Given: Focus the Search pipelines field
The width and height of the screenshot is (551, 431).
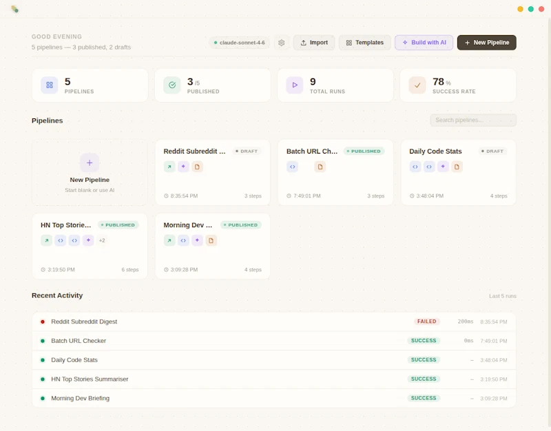Looking at the screenshot, I should click(473, 120).
